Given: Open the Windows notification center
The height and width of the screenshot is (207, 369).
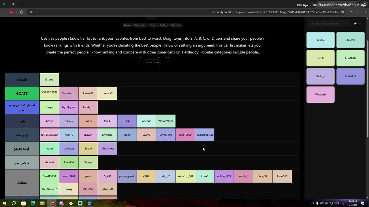Looking at the screenshot, I should (x=363, y=203).
